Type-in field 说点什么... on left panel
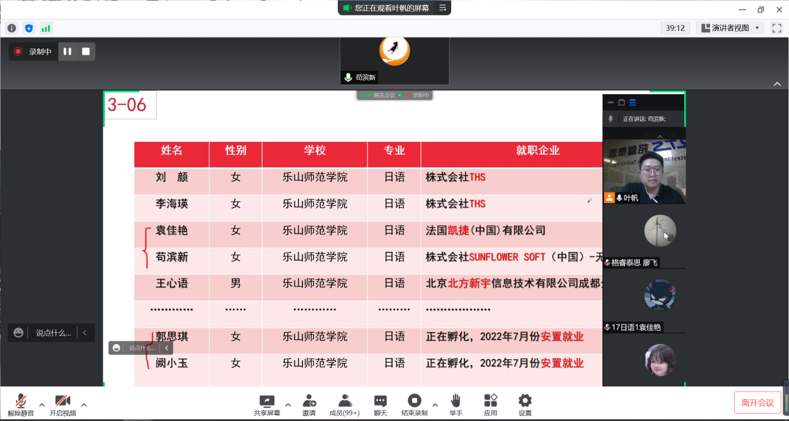 tap(53, 333)
